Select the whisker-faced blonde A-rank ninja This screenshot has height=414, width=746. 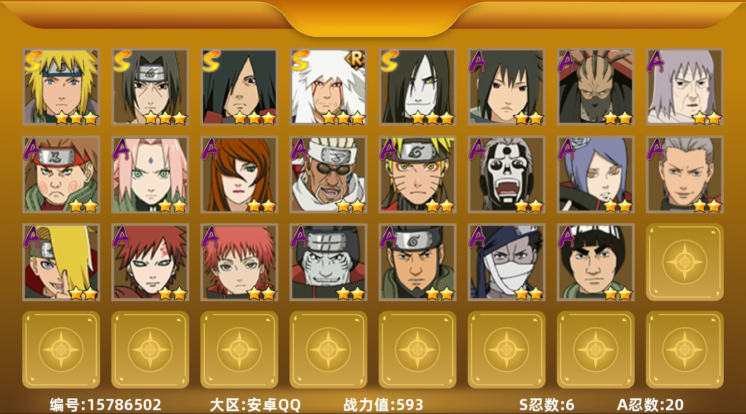[417, 174]
